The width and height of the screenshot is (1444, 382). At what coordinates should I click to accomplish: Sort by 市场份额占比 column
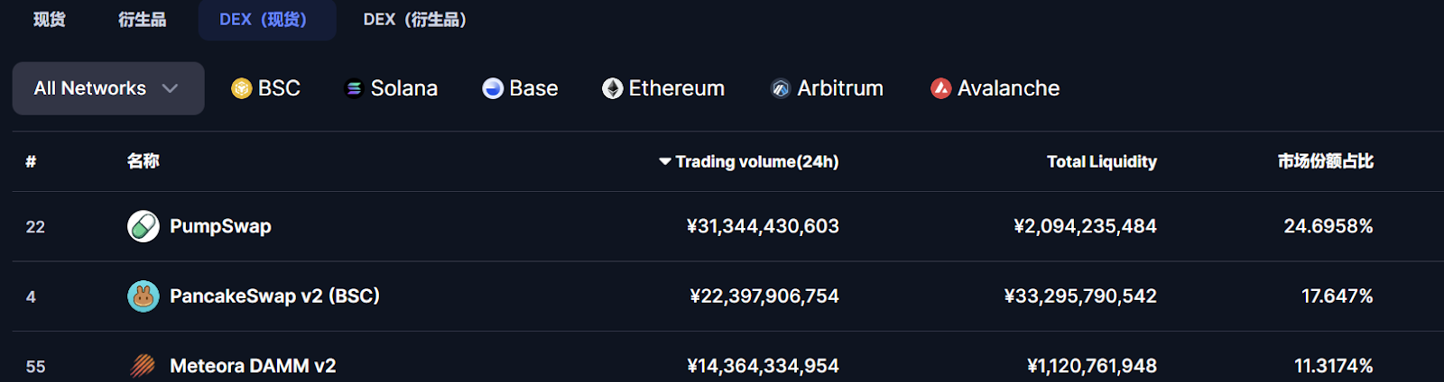point(1325,161)
